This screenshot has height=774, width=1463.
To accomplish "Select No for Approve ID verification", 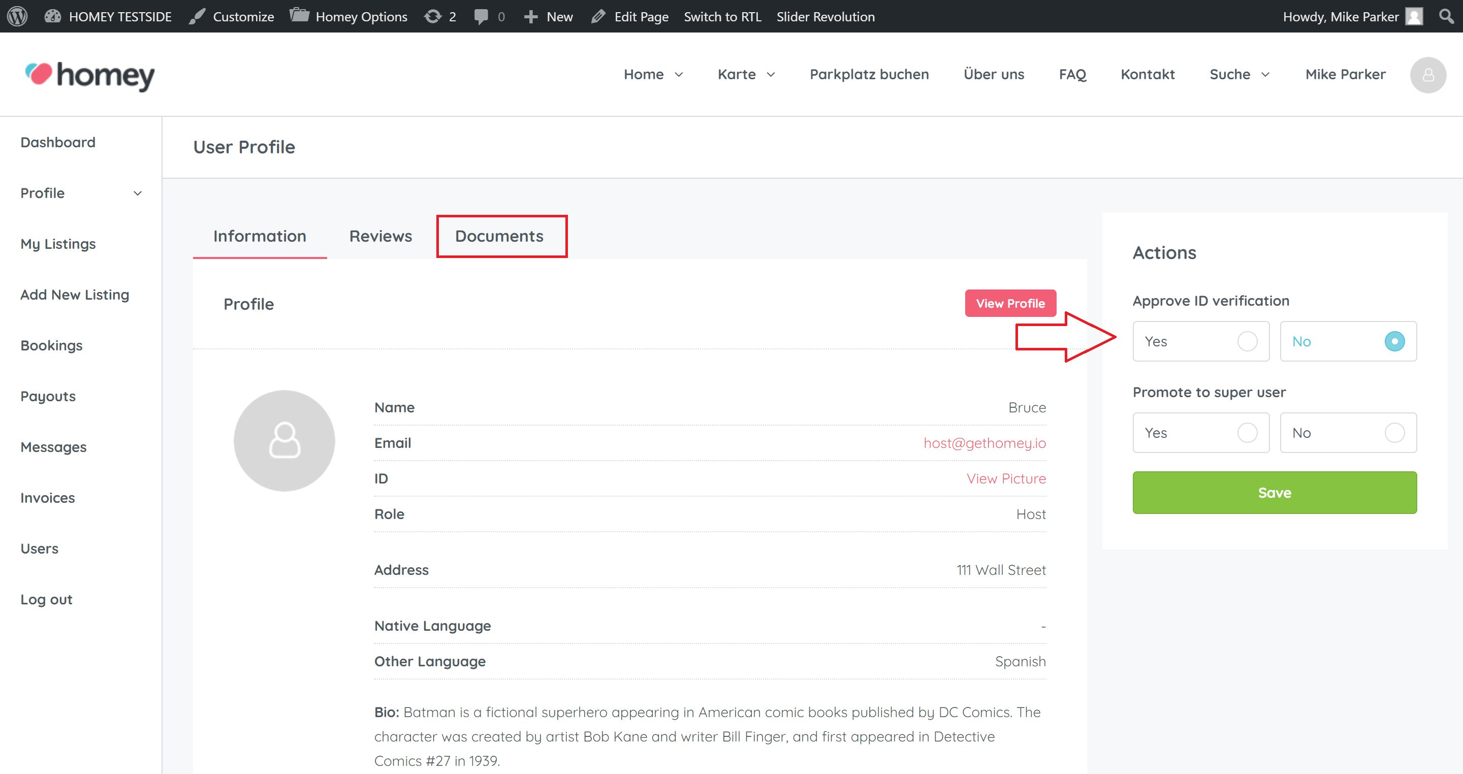I will pyautogui.click(x=1348, y=341).
